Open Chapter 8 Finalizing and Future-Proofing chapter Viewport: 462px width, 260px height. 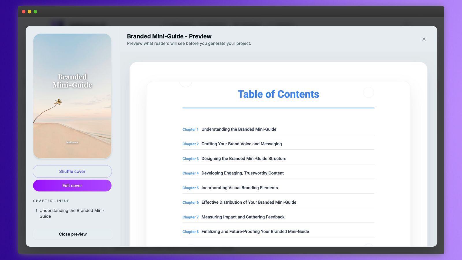pos(255,231)
